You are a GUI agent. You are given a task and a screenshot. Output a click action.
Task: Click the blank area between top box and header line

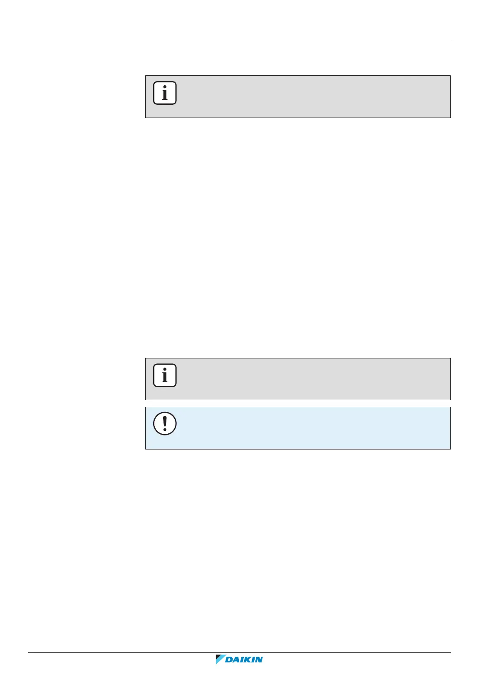click(297, 58)
